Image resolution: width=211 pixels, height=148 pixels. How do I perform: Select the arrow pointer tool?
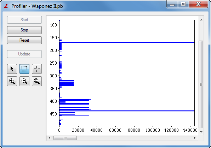(x=12, y=69)
